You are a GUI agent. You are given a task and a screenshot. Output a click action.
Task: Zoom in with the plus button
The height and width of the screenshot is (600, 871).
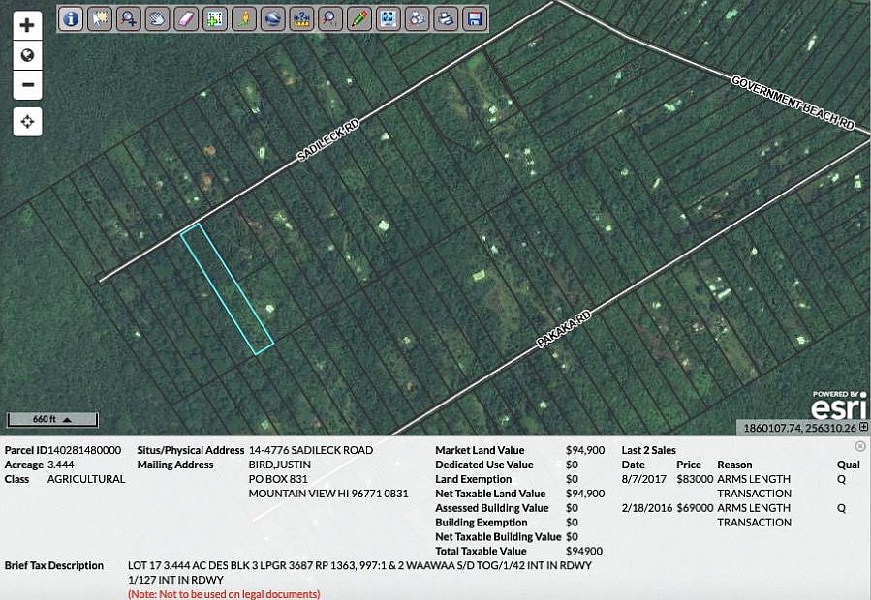27,25
